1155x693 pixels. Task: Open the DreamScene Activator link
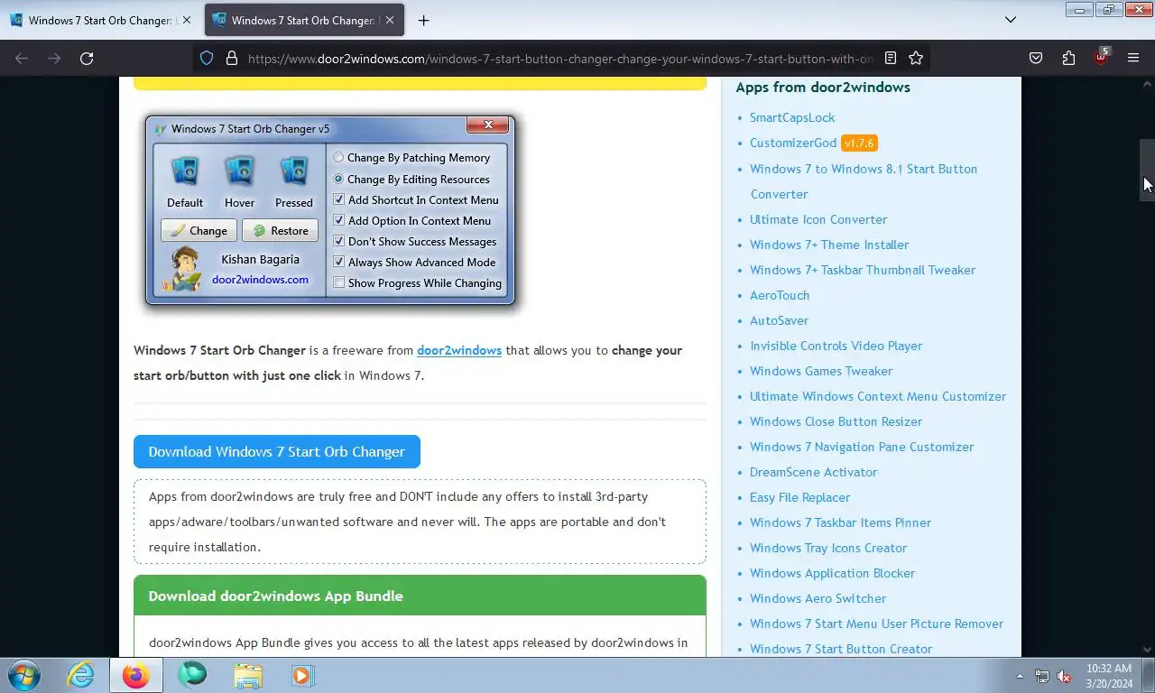click(813, 472)
